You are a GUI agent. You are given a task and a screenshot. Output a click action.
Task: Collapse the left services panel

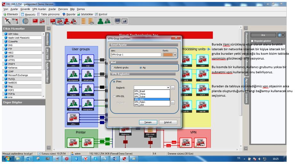tap(48, 29)
